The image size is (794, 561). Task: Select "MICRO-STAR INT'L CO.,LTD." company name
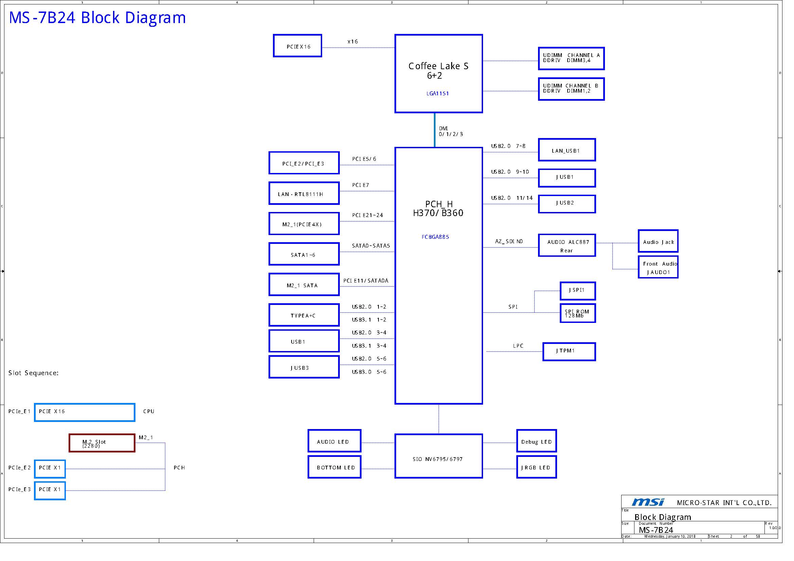pos(724,503)
